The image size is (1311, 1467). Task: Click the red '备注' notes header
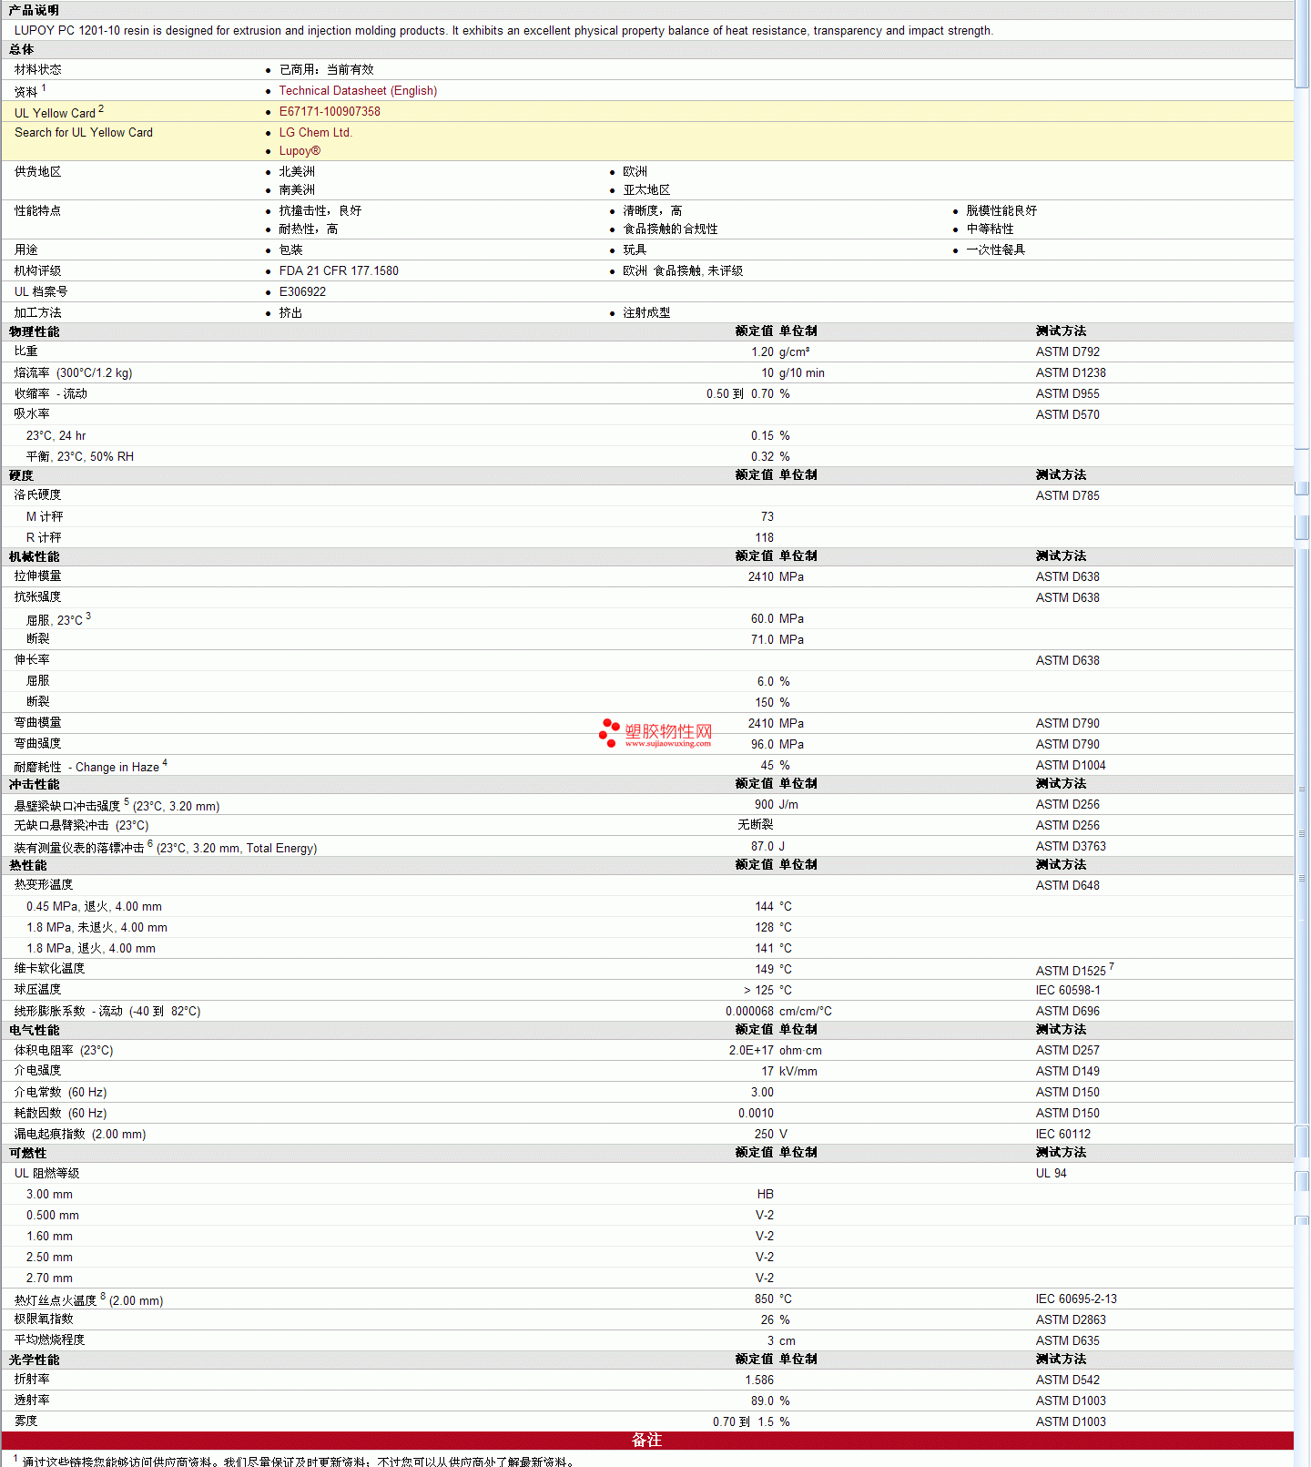tap(647, 1441)
